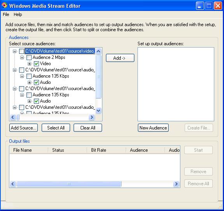Click the Select All button
Screen dimensions: 224x211
click(56, 128)
